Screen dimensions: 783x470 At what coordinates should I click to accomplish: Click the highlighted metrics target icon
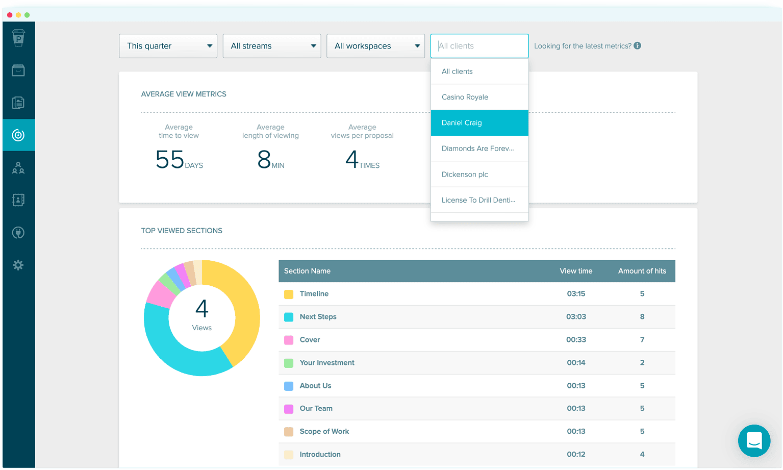pos(18,135)
